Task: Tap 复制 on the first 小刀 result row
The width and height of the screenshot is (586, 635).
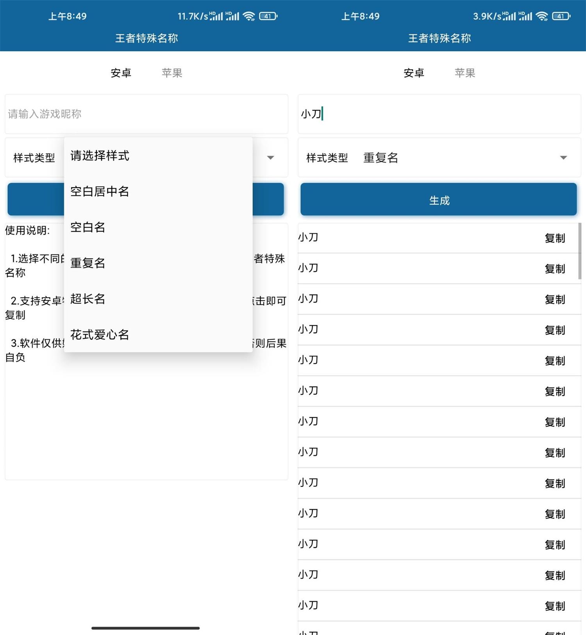Action: point(555,238)
